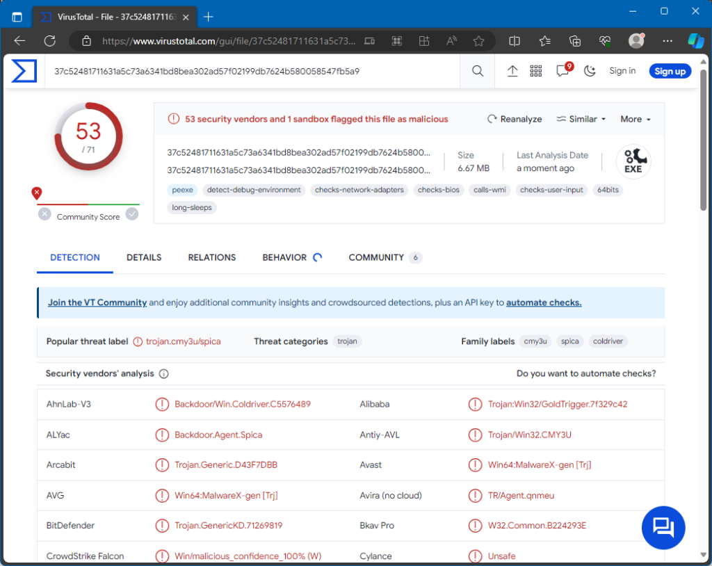Open the chat support bubble
This screenshot has height=566, width=712.
coord(663,528)
